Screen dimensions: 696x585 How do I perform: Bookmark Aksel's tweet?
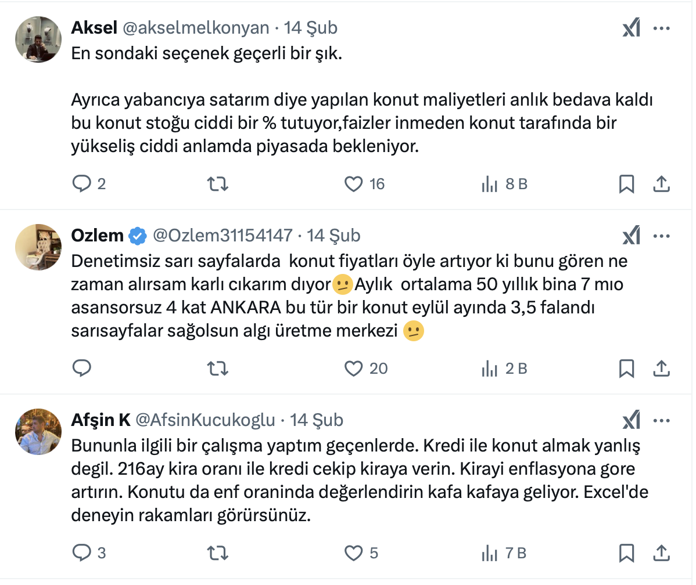click(626, 184)
